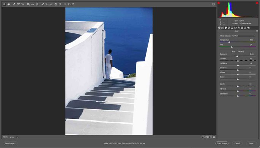Open the zoom level dropdown
Image resolution: width=260 pixels, height=148 pixels.
(17, 137)
